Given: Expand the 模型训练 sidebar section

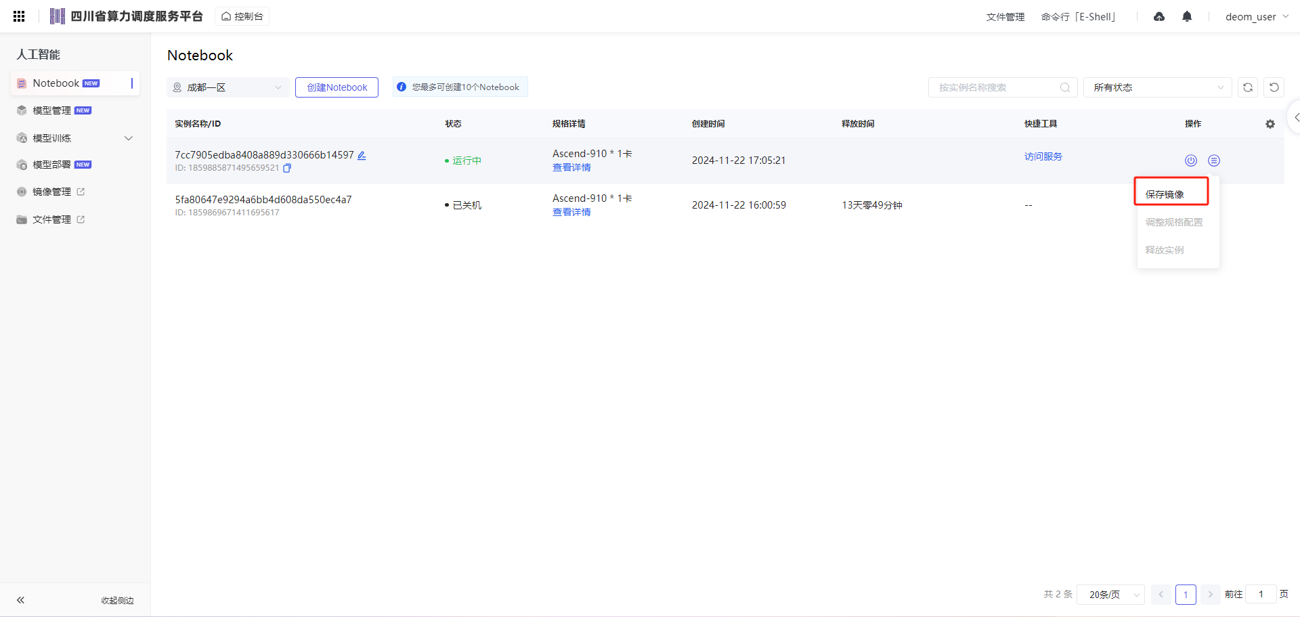Looking at the screenshot, I should (75, 138).
